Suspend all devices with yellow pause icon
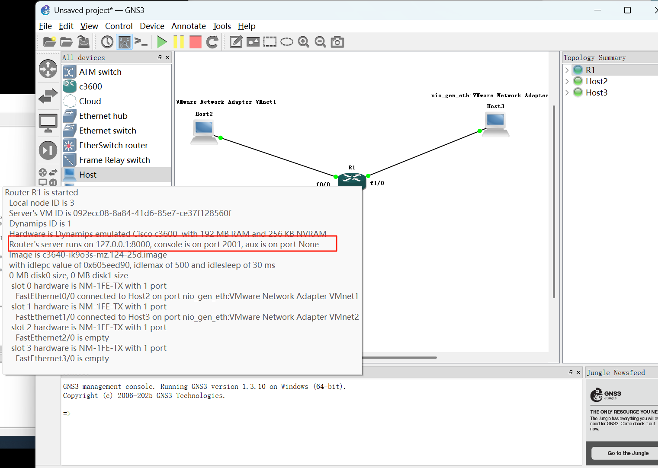The width and height of the screenshot is (658, 468). click(x=179, y=42)
